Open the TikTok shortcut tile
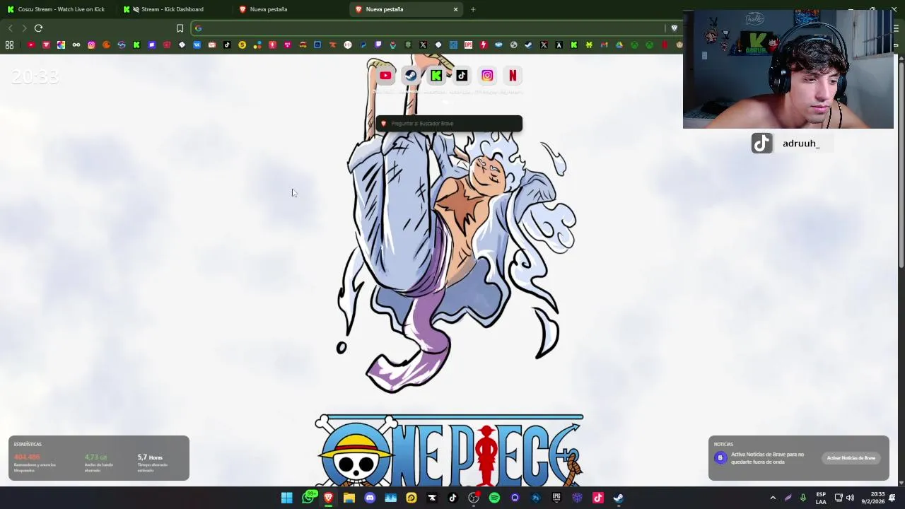The image size is (905, 509). (462, 76)
